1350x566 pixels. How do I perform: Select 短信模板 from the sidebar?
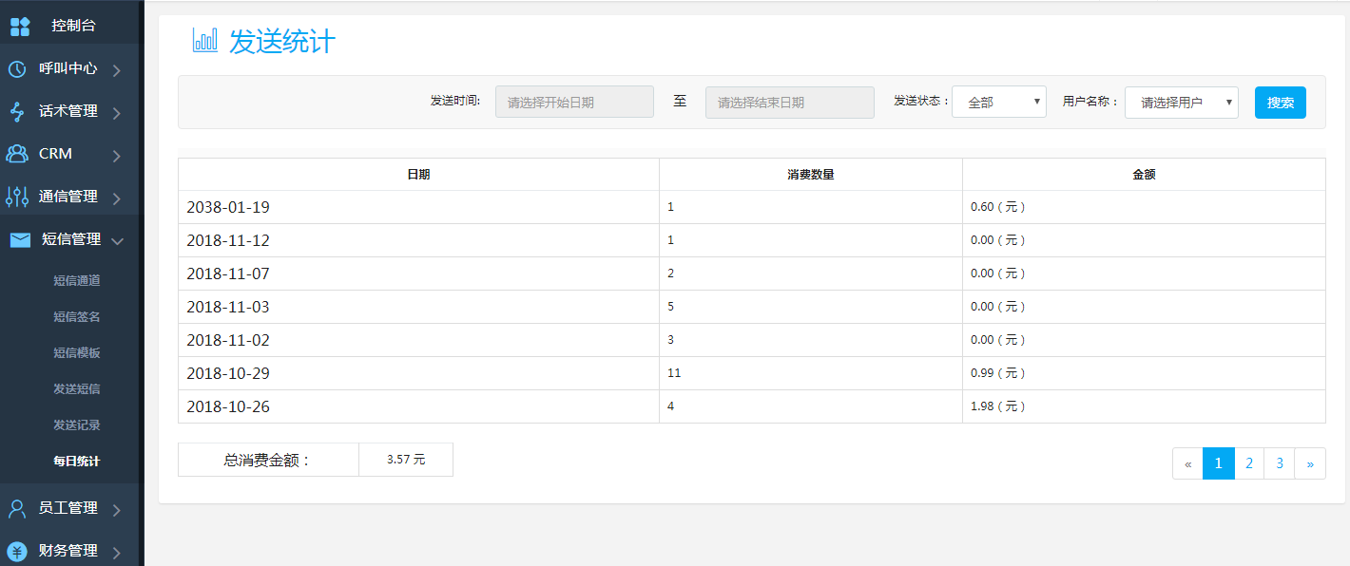pos(77,352)
